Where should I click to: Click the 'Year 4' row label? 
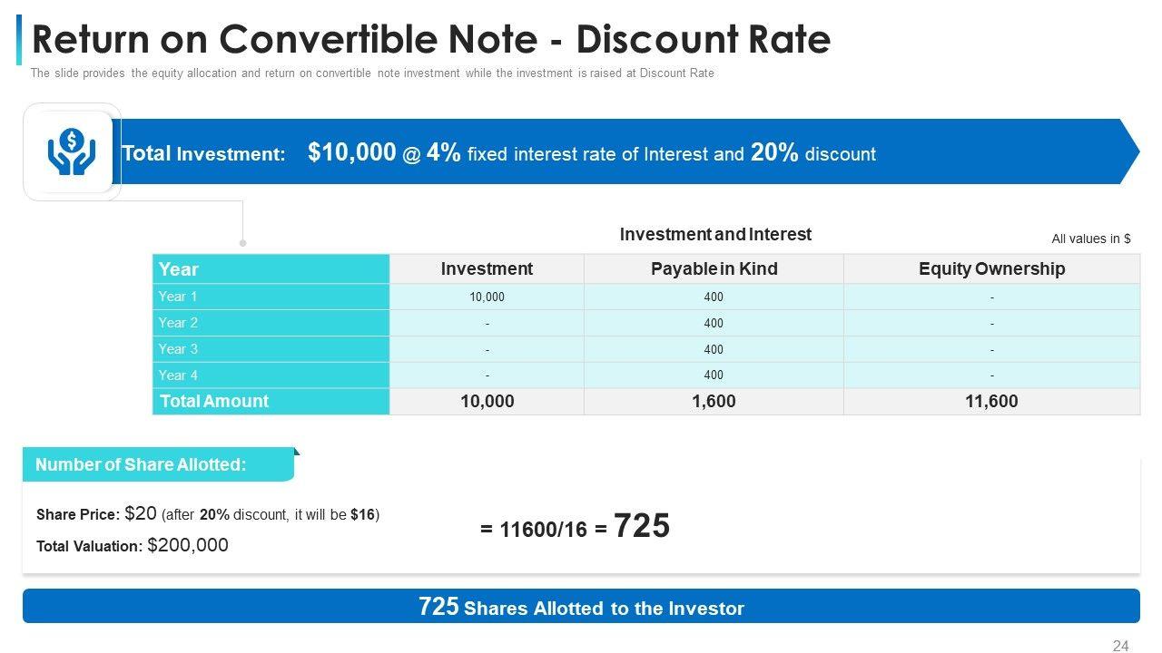(x=178, y=375)
